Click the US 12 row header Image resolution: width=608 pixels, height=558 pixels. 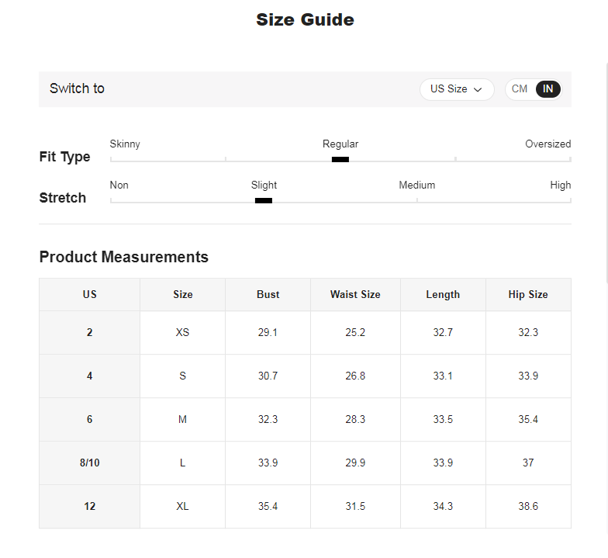(90, 506)
